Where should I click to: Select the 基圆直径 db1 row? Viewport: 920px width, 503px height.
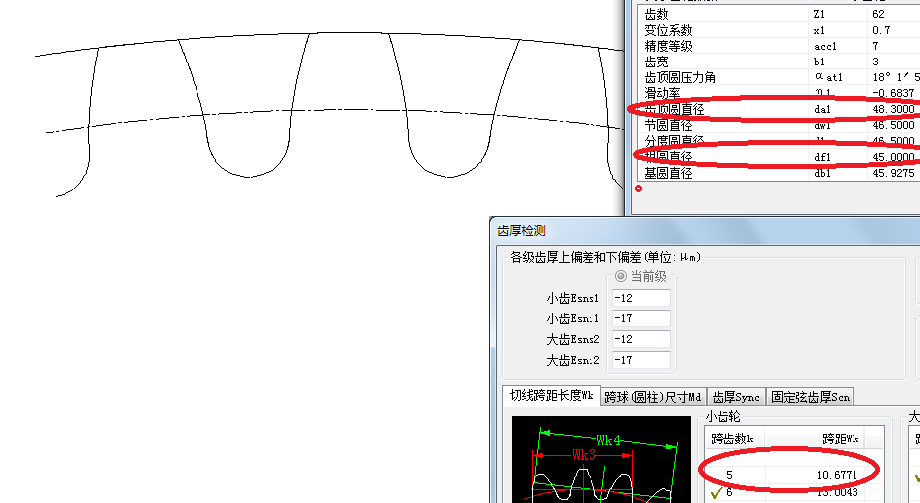(x=779, y=173)
